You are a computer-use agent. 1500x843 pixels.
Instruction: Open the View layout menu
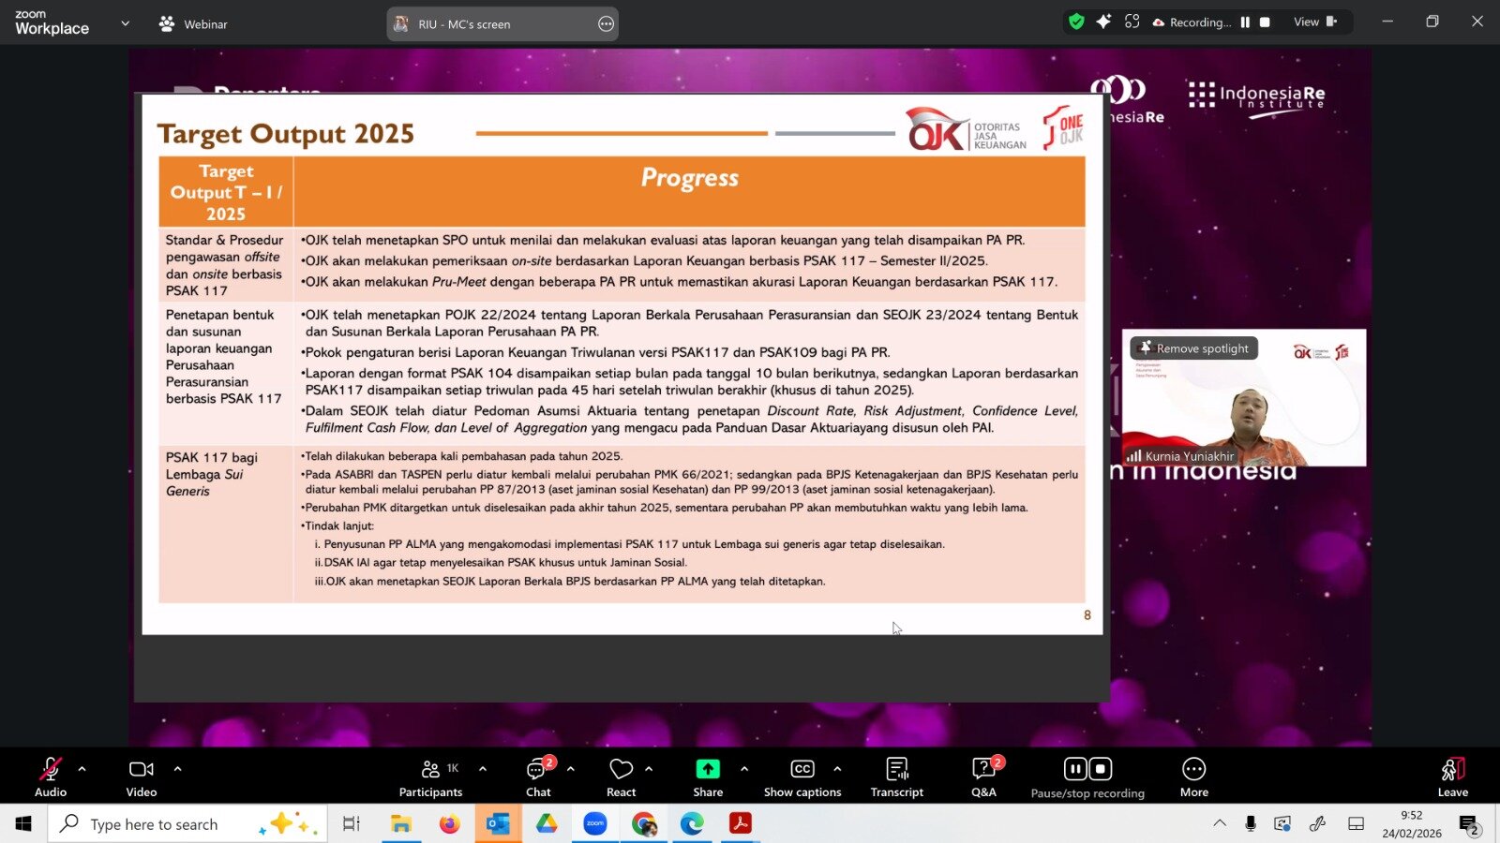1314,22
